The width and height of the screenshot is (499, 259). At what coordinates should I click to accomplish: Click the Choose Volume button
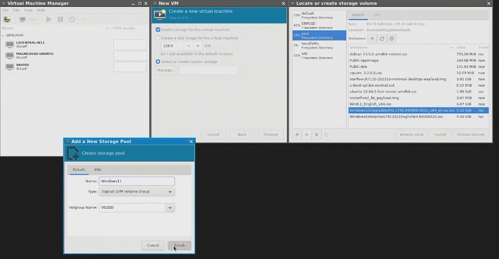pyautogui.click(x=470, y=135)
